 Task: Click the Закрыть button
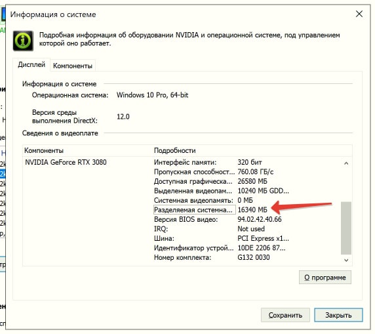tap(338, 315)
